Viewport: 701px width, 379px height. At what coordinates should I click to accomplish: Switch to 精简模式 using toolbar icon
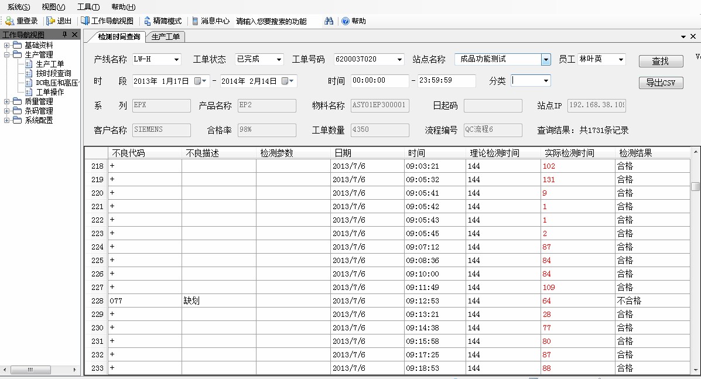148,21
